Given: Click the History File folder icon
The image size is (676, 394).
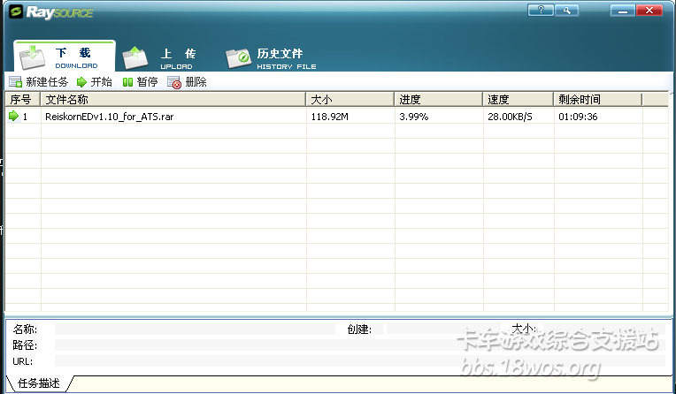Looking at the screenshot, I should (x=239, y=58).
